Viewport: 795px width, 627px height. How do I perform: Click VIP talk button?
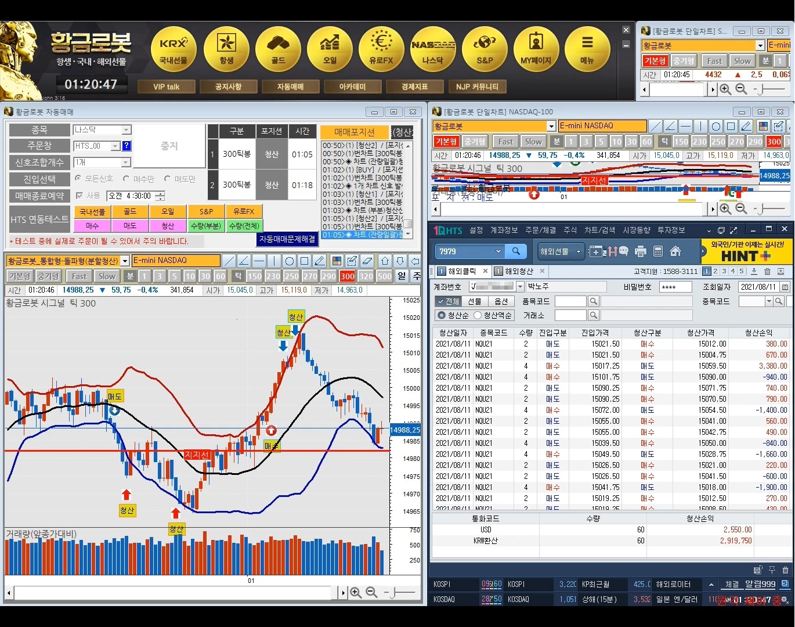click(x=166, y=87)
